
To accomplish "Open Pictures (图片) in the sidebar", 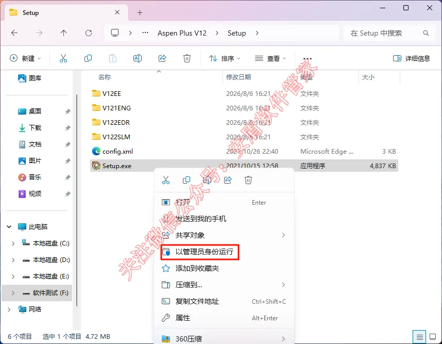I will click(x=29, y=161).
